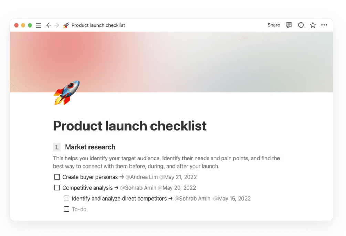The width and height of the screenshot is (346, 236).
Task: Check the empty 'To-do' checkbox
Action: click(66, 209)
